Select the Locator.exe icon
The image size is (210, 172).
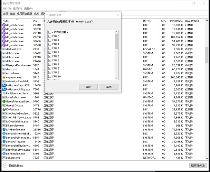tap(4, 158)
